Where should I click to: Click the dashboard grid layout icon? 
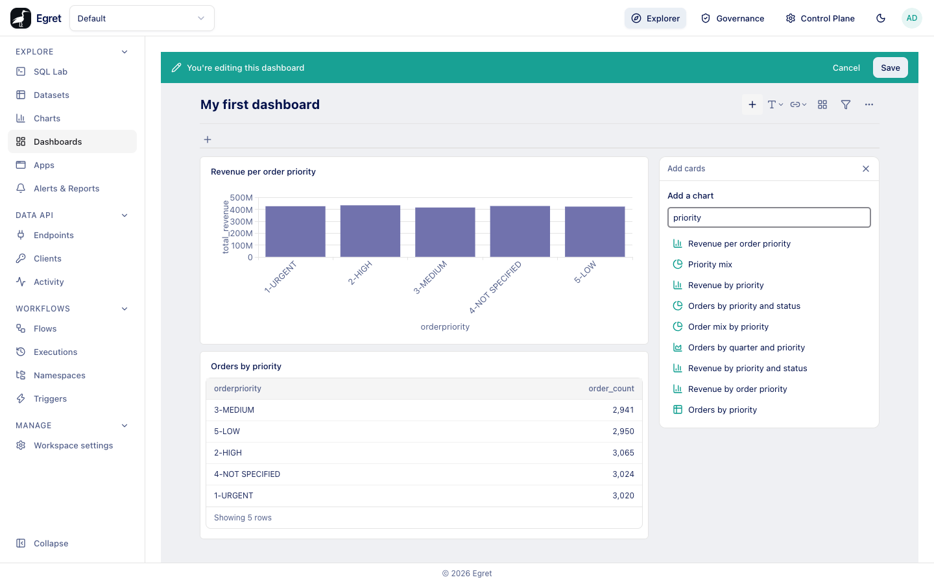click(822, 104)
